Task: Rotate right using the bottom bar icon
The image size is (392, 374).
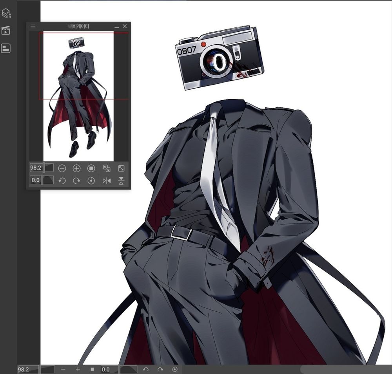Action: tap(160, 369)
